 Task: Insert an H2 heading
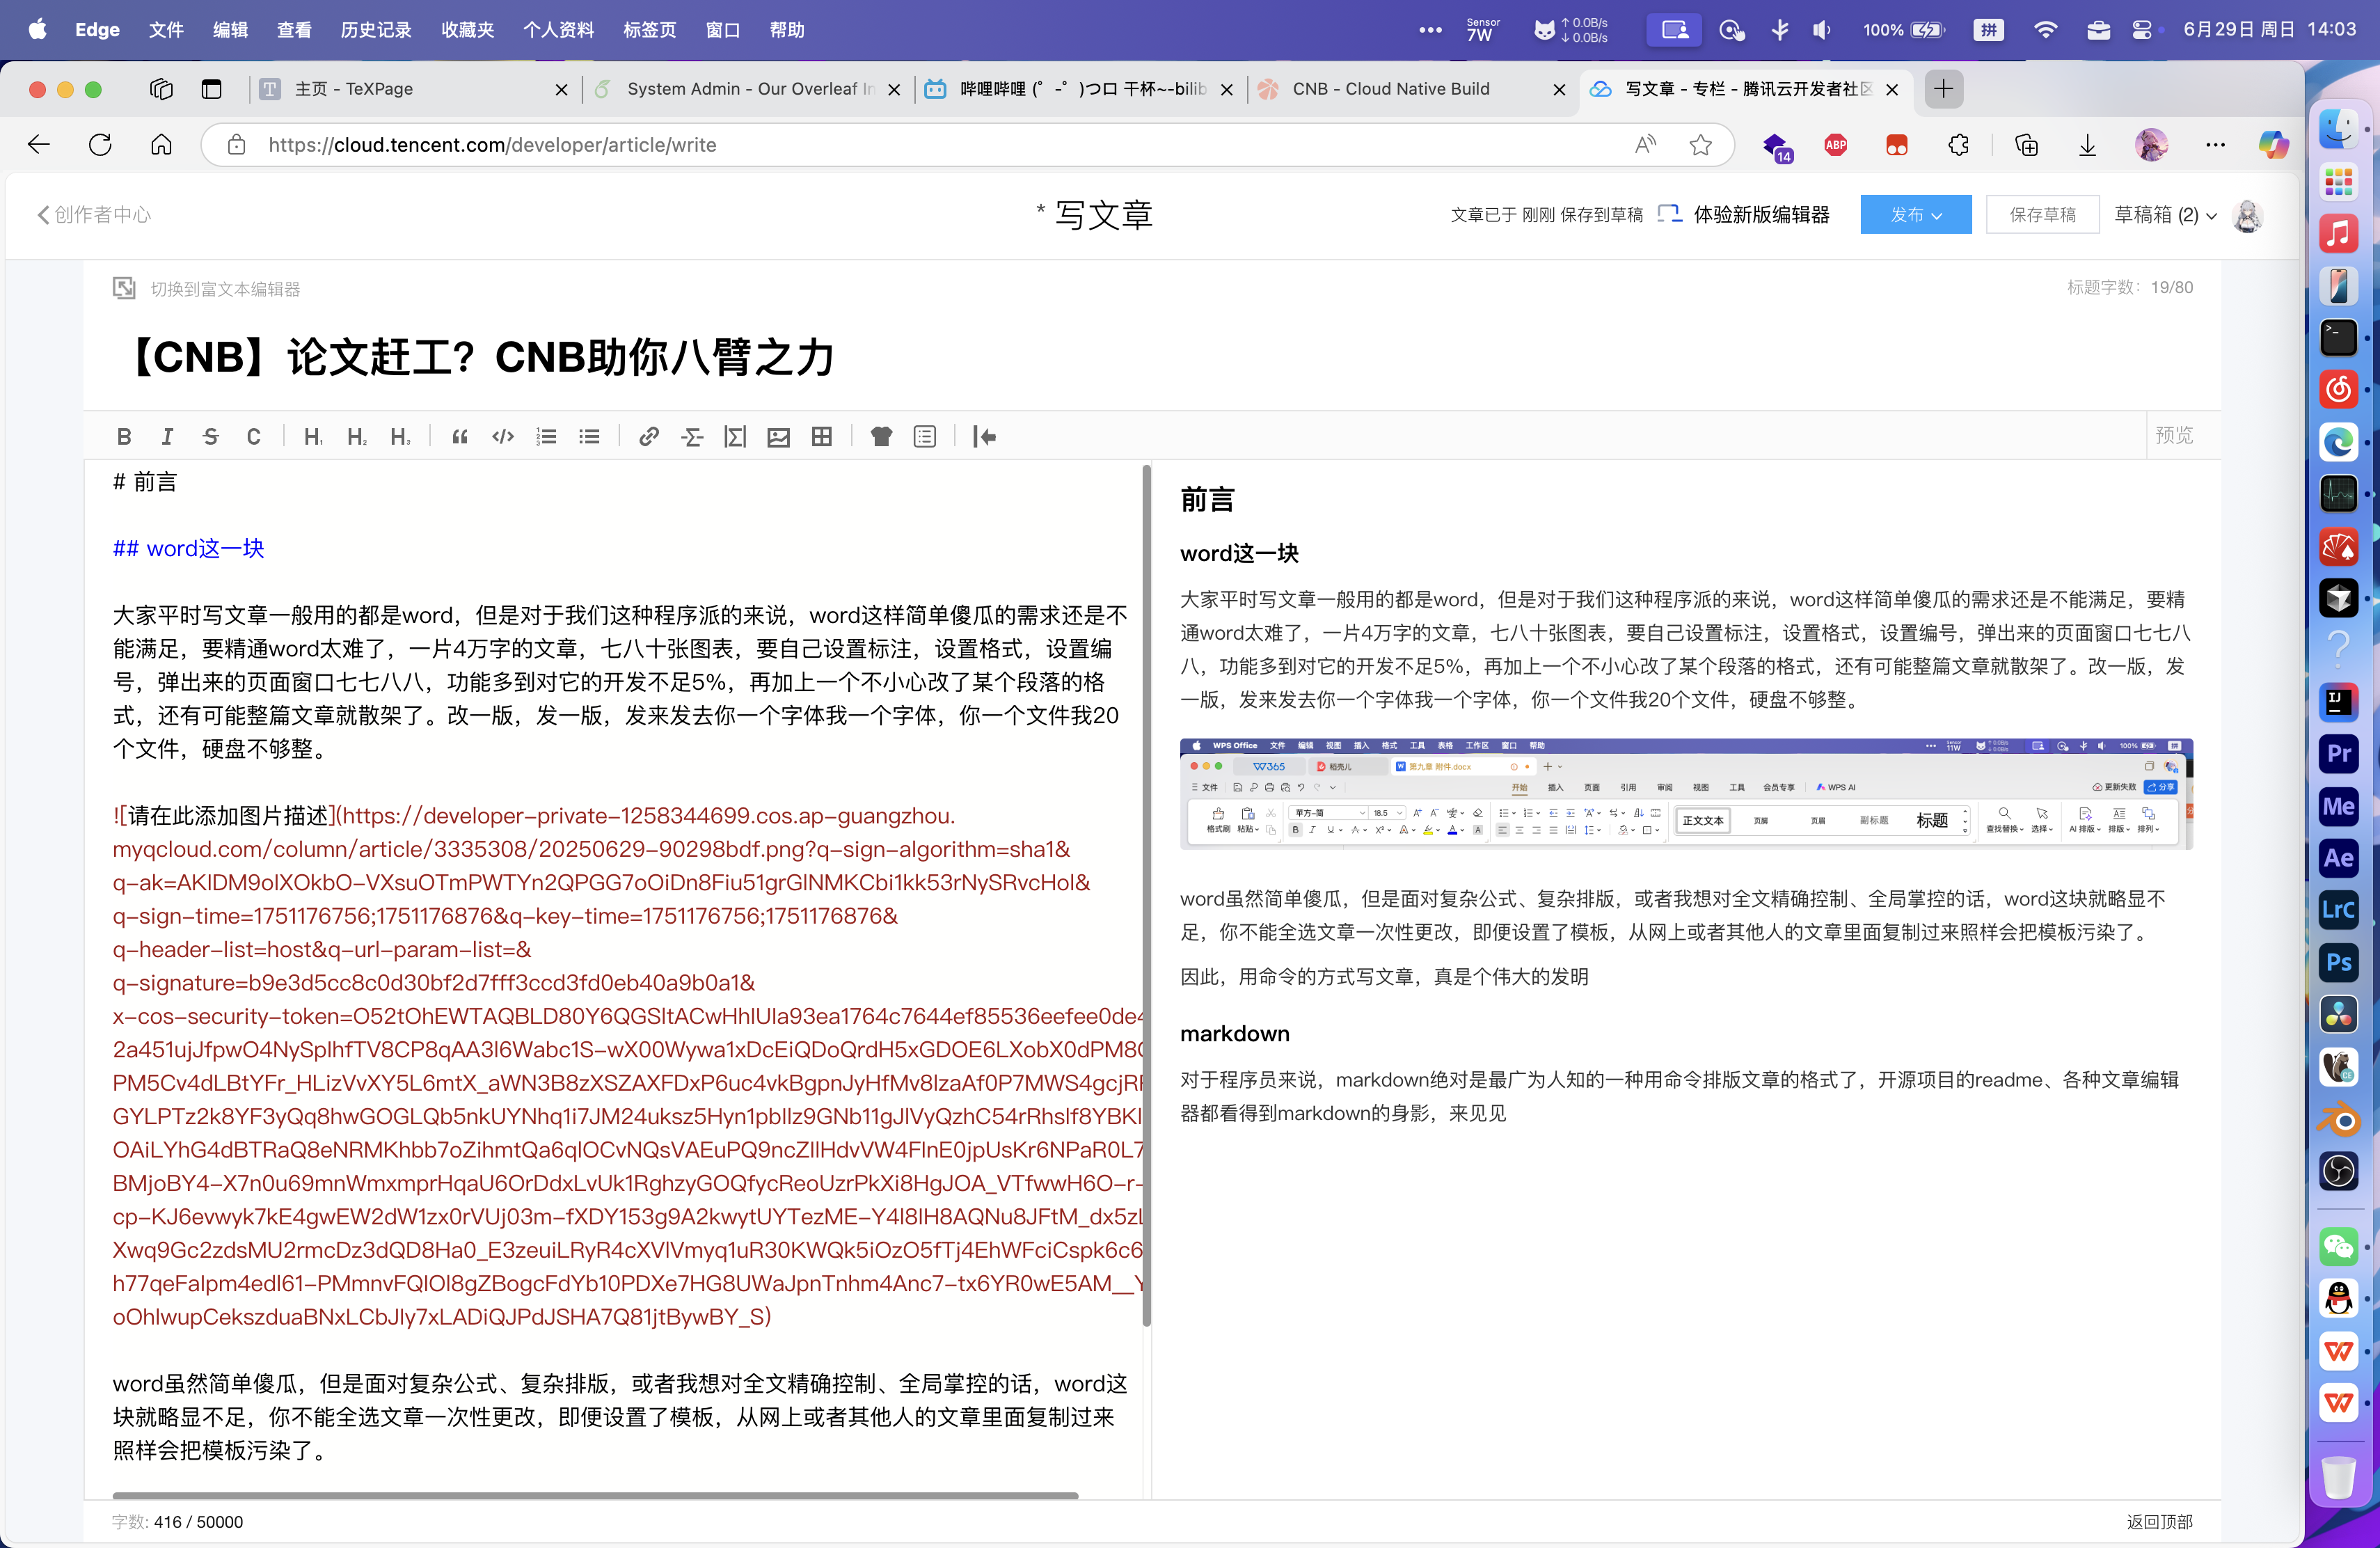click(356, 437)
